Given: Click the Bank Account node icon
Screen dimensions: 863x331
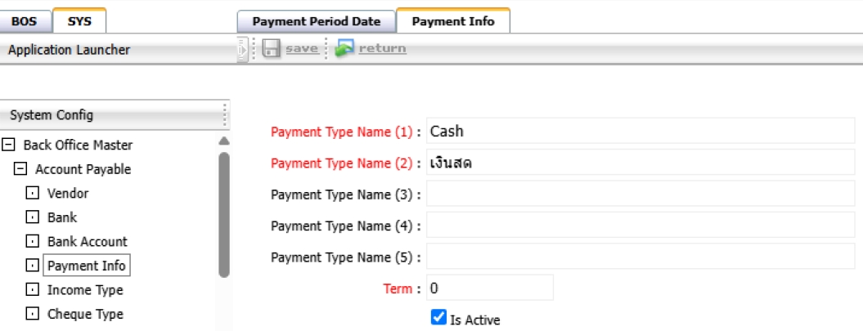Looking at the screenshot, I should pyautogui.click(x=33, y=242).
